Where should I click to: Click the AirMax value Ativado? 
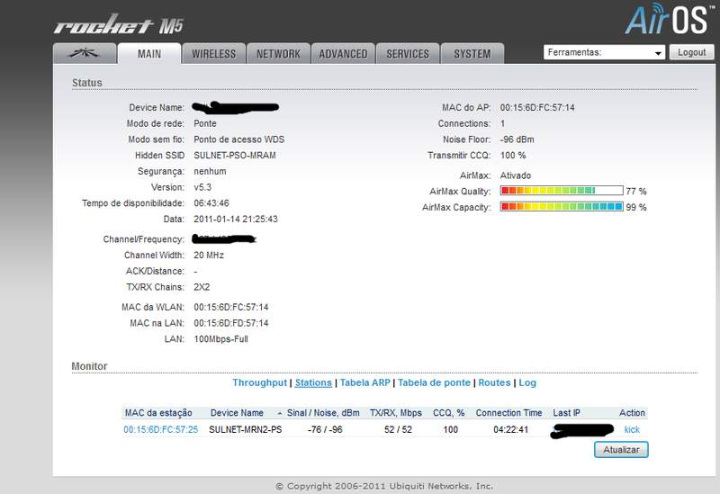pos(515,175)
